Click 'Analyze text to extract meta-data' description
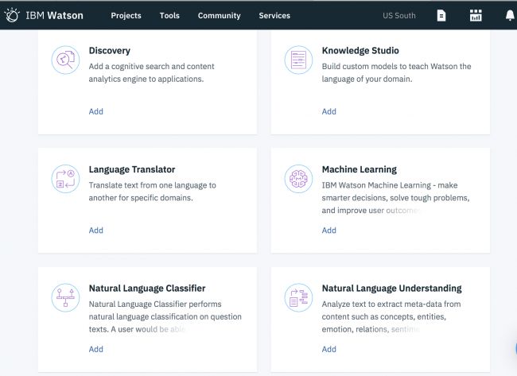517x376 pixels. pyautogui.click(x=391, y=316)
